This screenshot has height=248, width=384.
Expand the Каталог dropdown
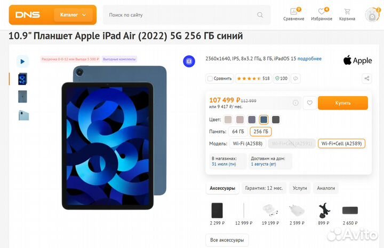click(73, 15)
